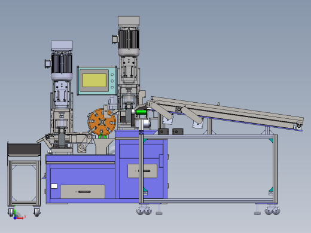
Task: Click the bottom round button on the HMI panel
Action: click(112, 87)
